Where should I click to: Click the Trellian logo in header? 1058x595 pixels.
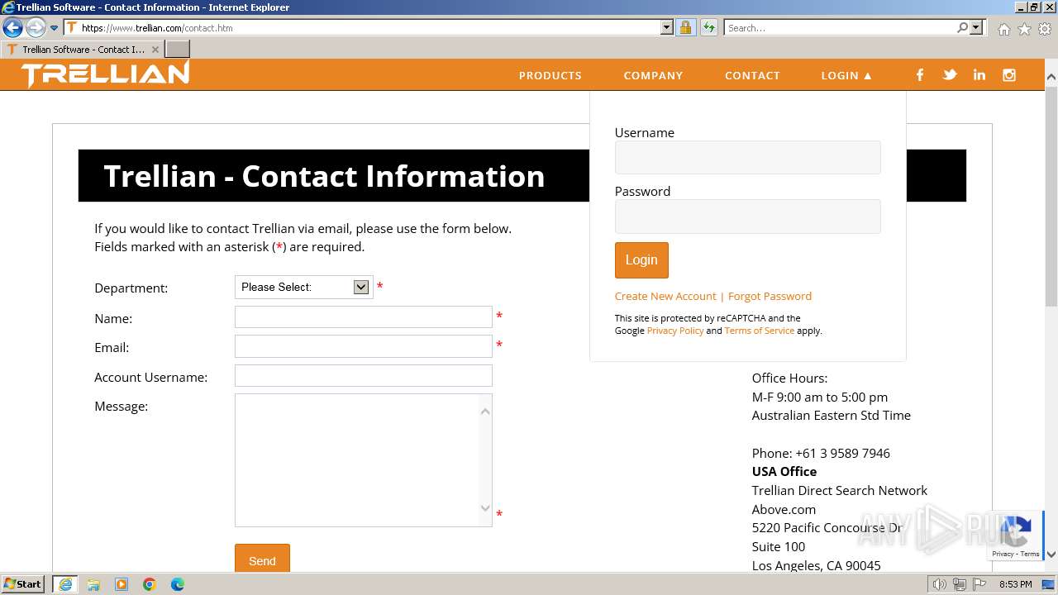[x=105, y=74]
